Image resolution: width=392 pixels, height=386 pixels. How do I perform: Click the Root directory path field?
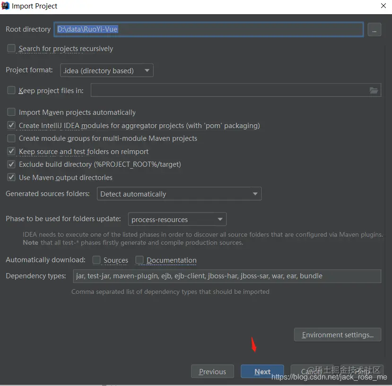[209, 29]
